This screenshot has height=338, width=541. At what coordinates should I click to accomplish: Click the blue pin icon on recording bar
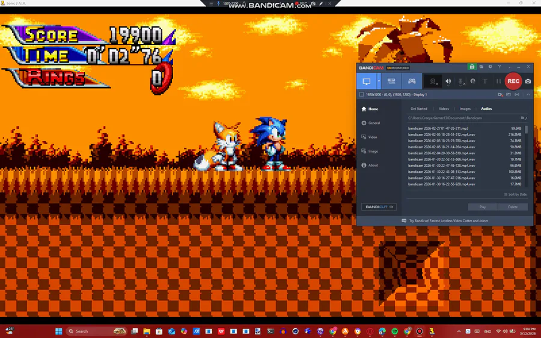point(218,4)
